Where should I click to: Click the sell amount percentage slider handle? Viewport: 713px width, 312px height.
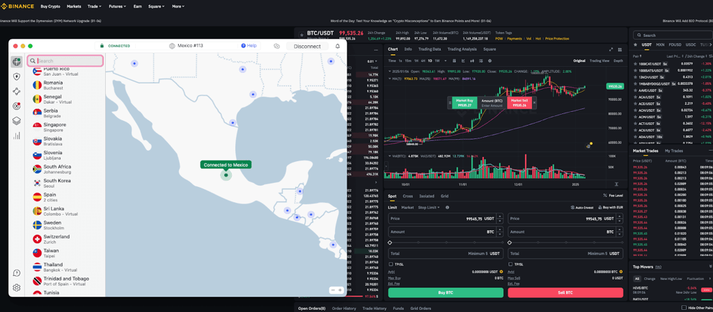click(x=510, y=243)
